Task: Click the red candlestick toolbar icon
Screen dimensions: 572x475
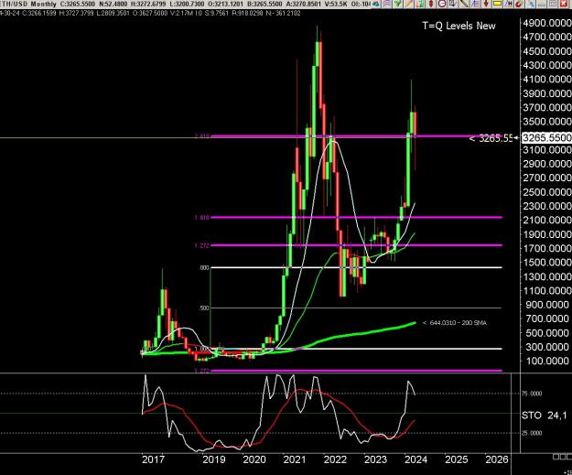Action: (431, 4)
